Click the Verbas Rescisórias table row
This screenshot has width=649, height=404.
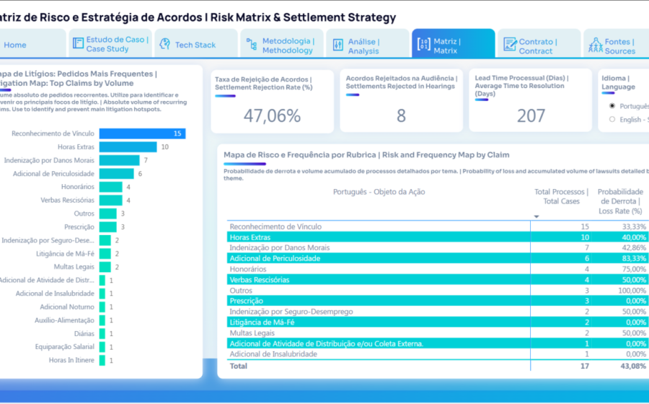point(438,280)
